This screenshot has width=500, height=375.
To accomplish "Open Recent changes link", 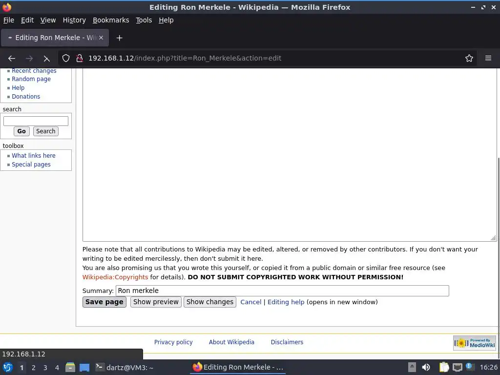I will pyautogui.click(x=34, y=71).
